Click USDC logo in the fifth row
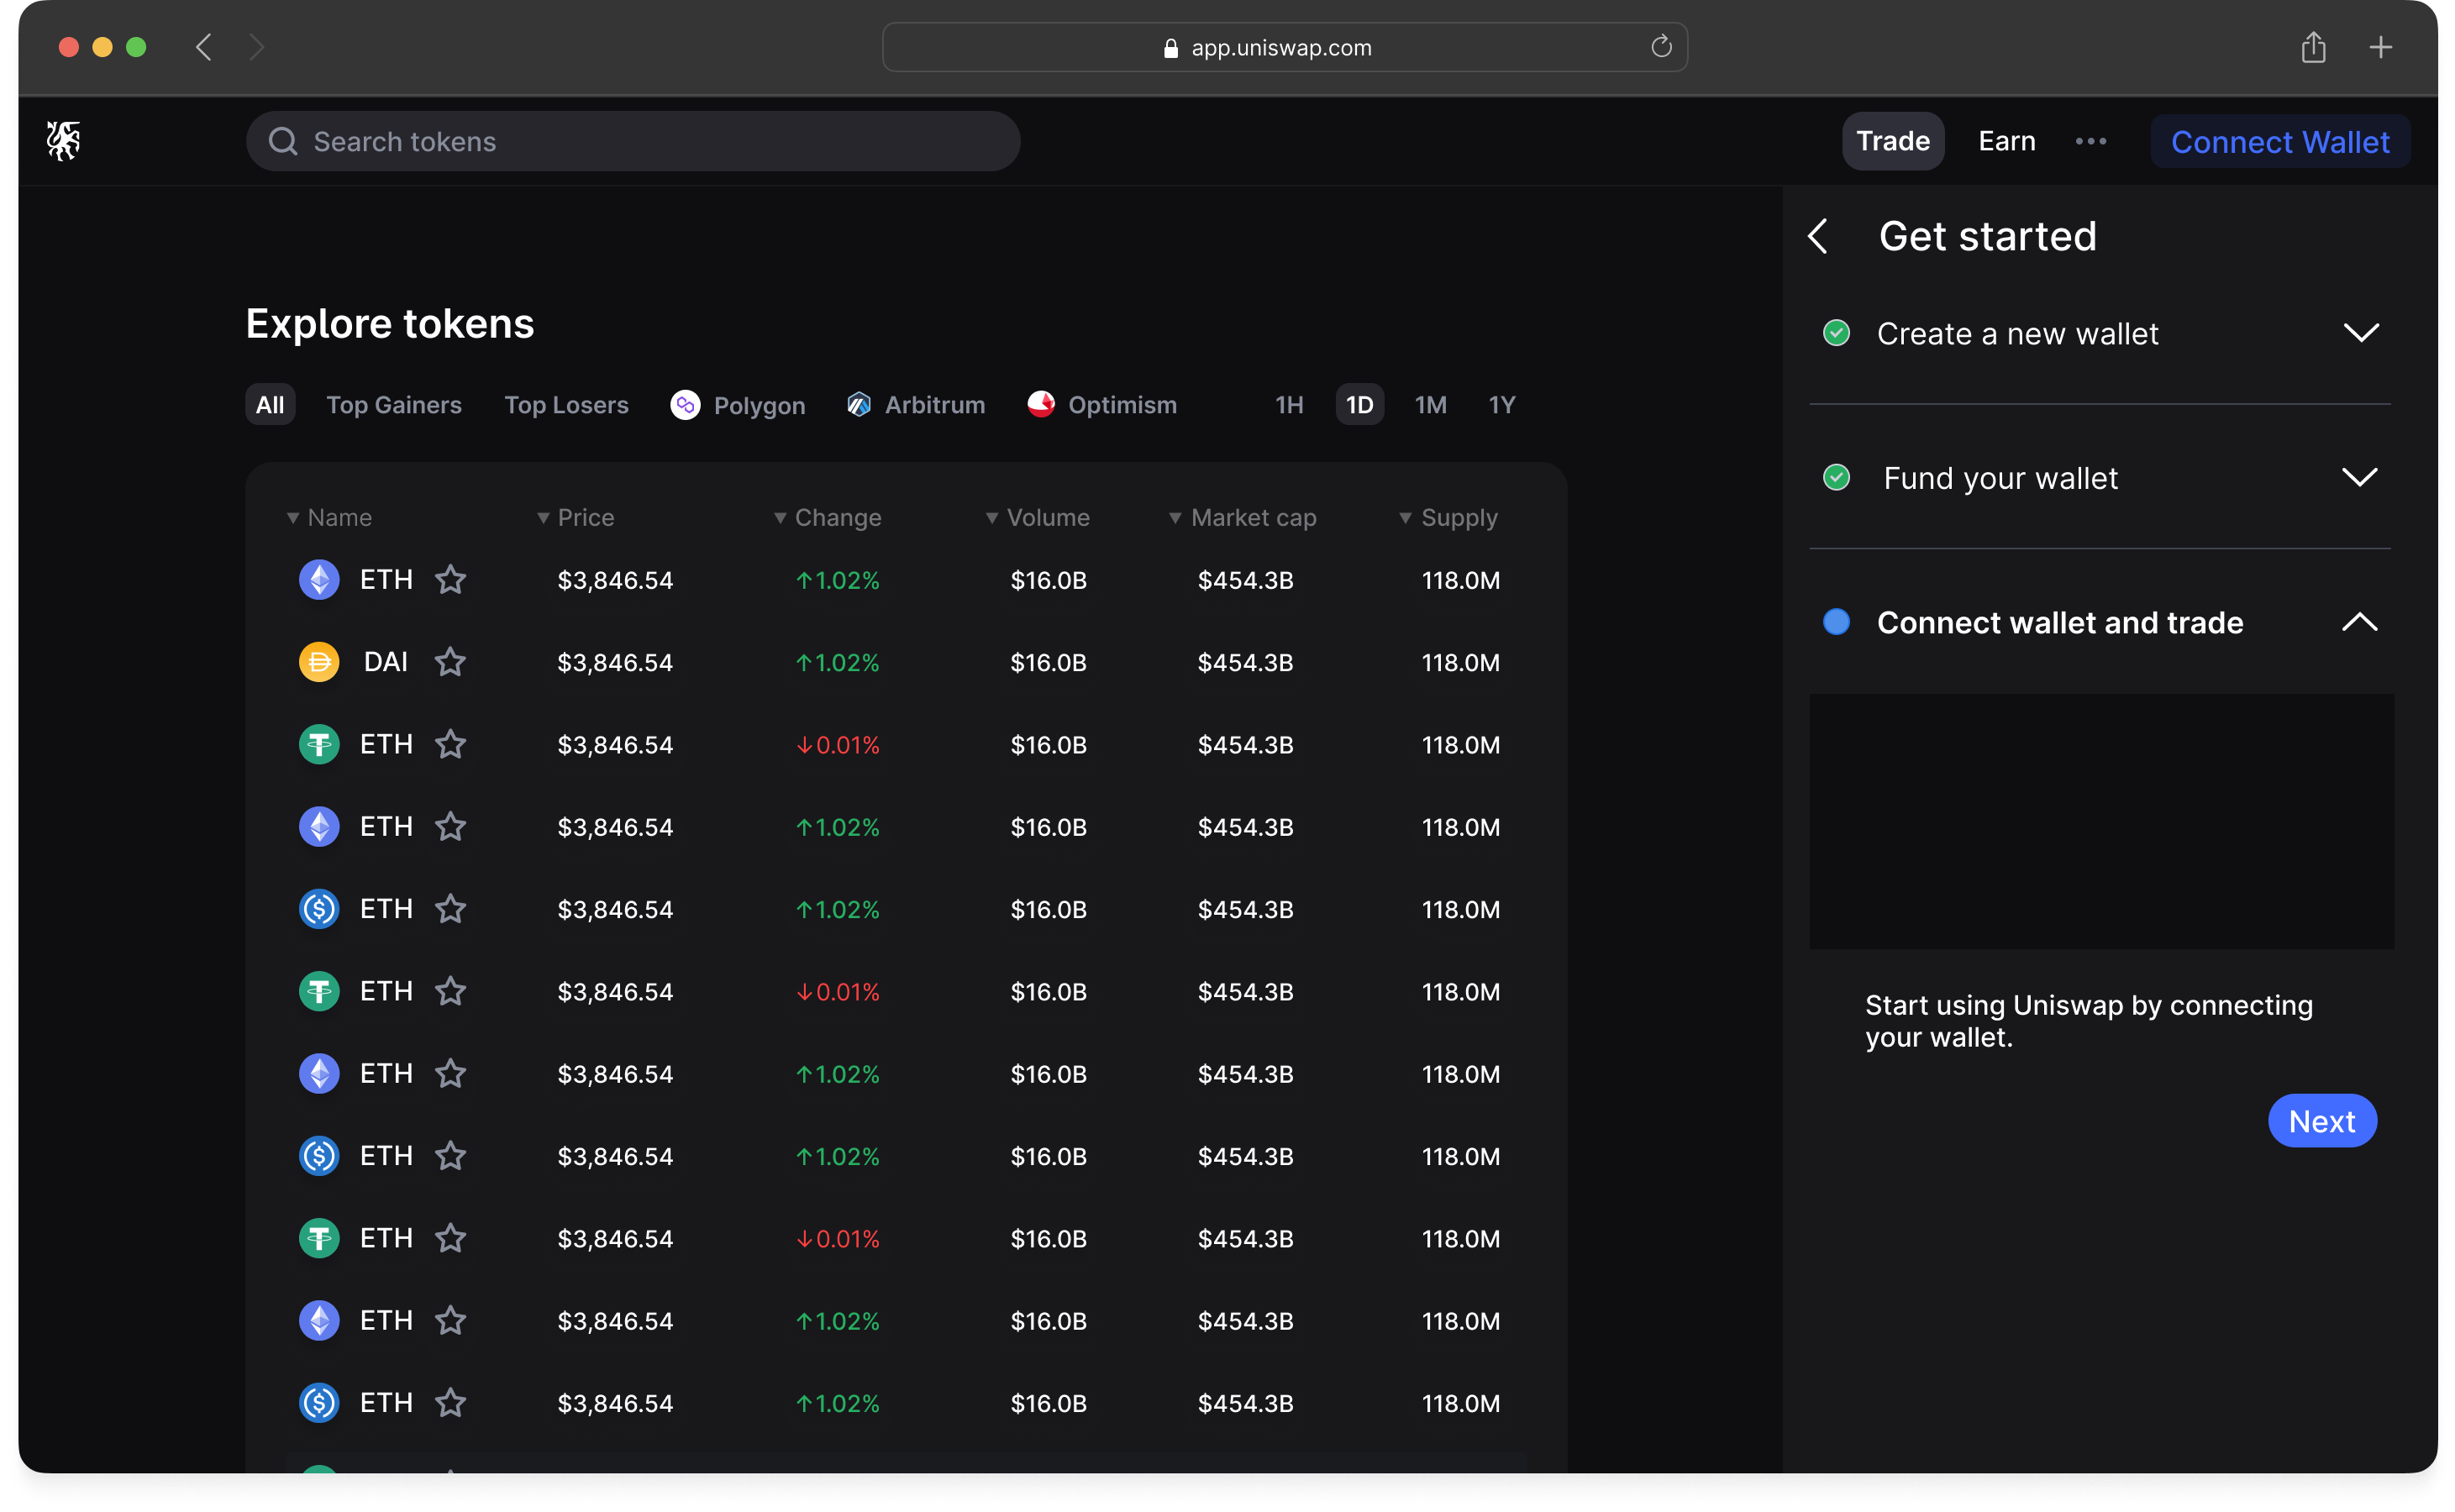The image size is (2455, 1512). tap(319, 908)
